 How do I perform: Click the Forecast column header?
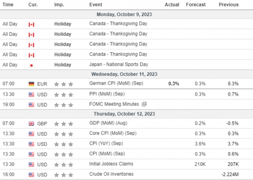[x=196, y=5]
